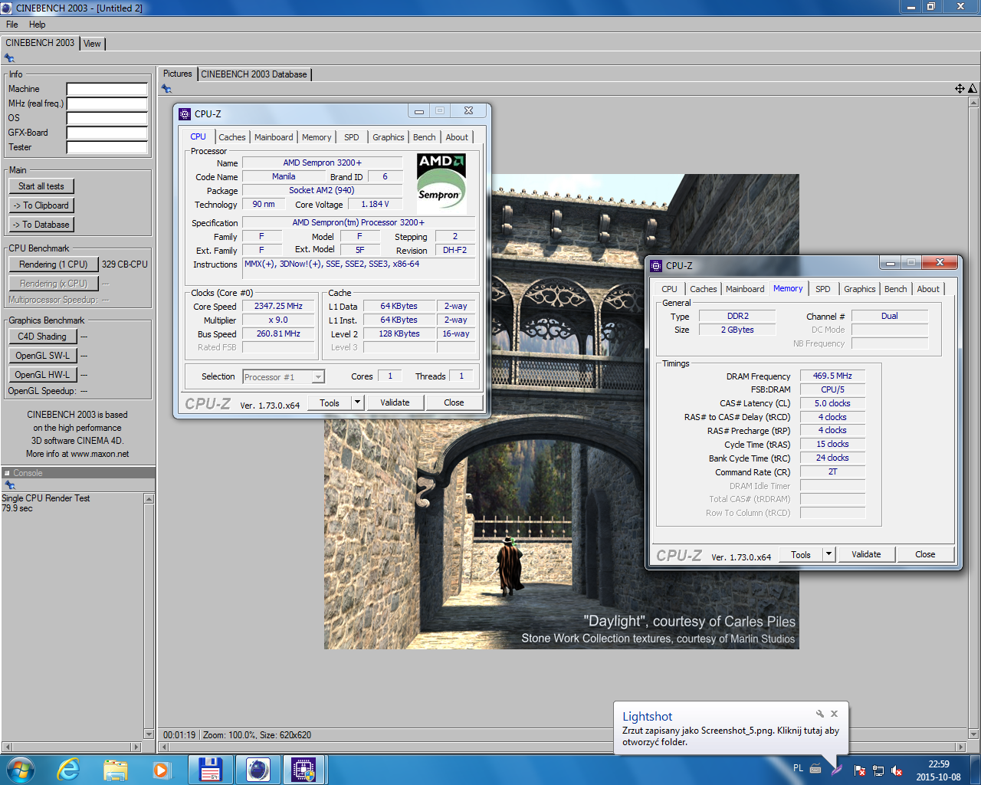Screen dimensions: 981x785
Task: Open the Help menu
Action: 37,25
